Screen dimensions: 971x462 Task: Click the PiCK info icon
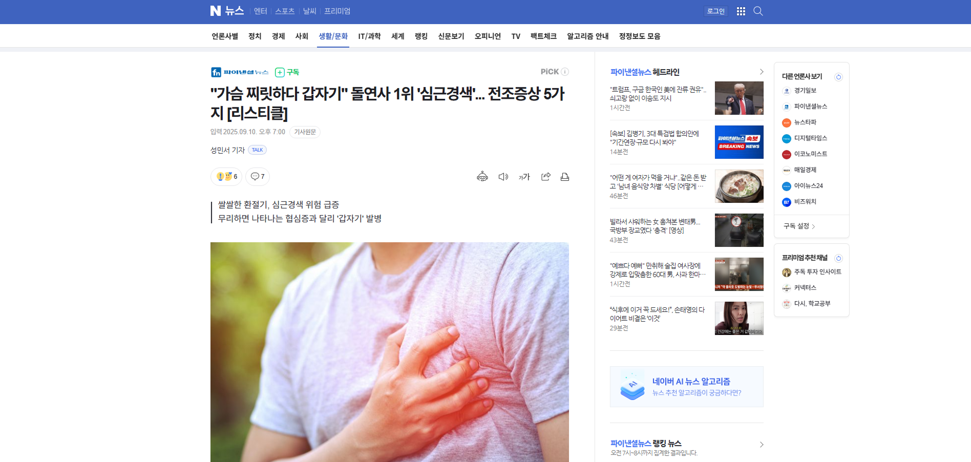click(x=565, y=72)
